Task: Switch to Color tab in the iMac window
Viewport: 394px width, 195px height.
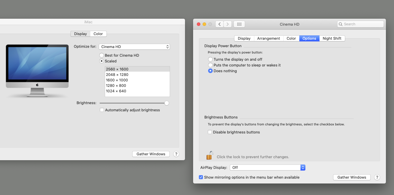Action: coord(98,34)
